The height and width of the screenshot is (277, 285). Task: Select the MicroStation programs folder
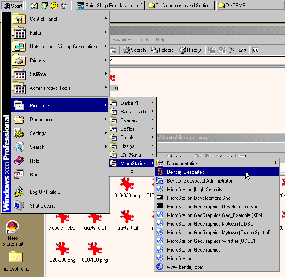(x=132, y=164)
